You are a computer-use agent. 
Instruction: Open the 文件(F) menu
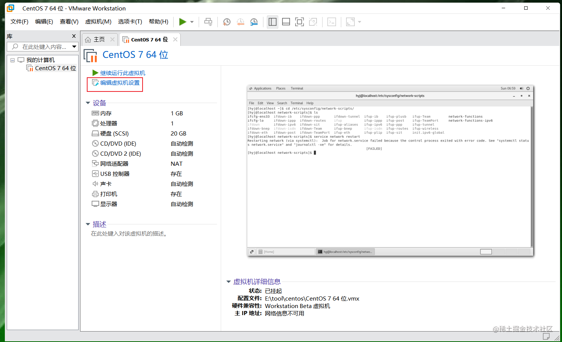click(x=19, y=22)
